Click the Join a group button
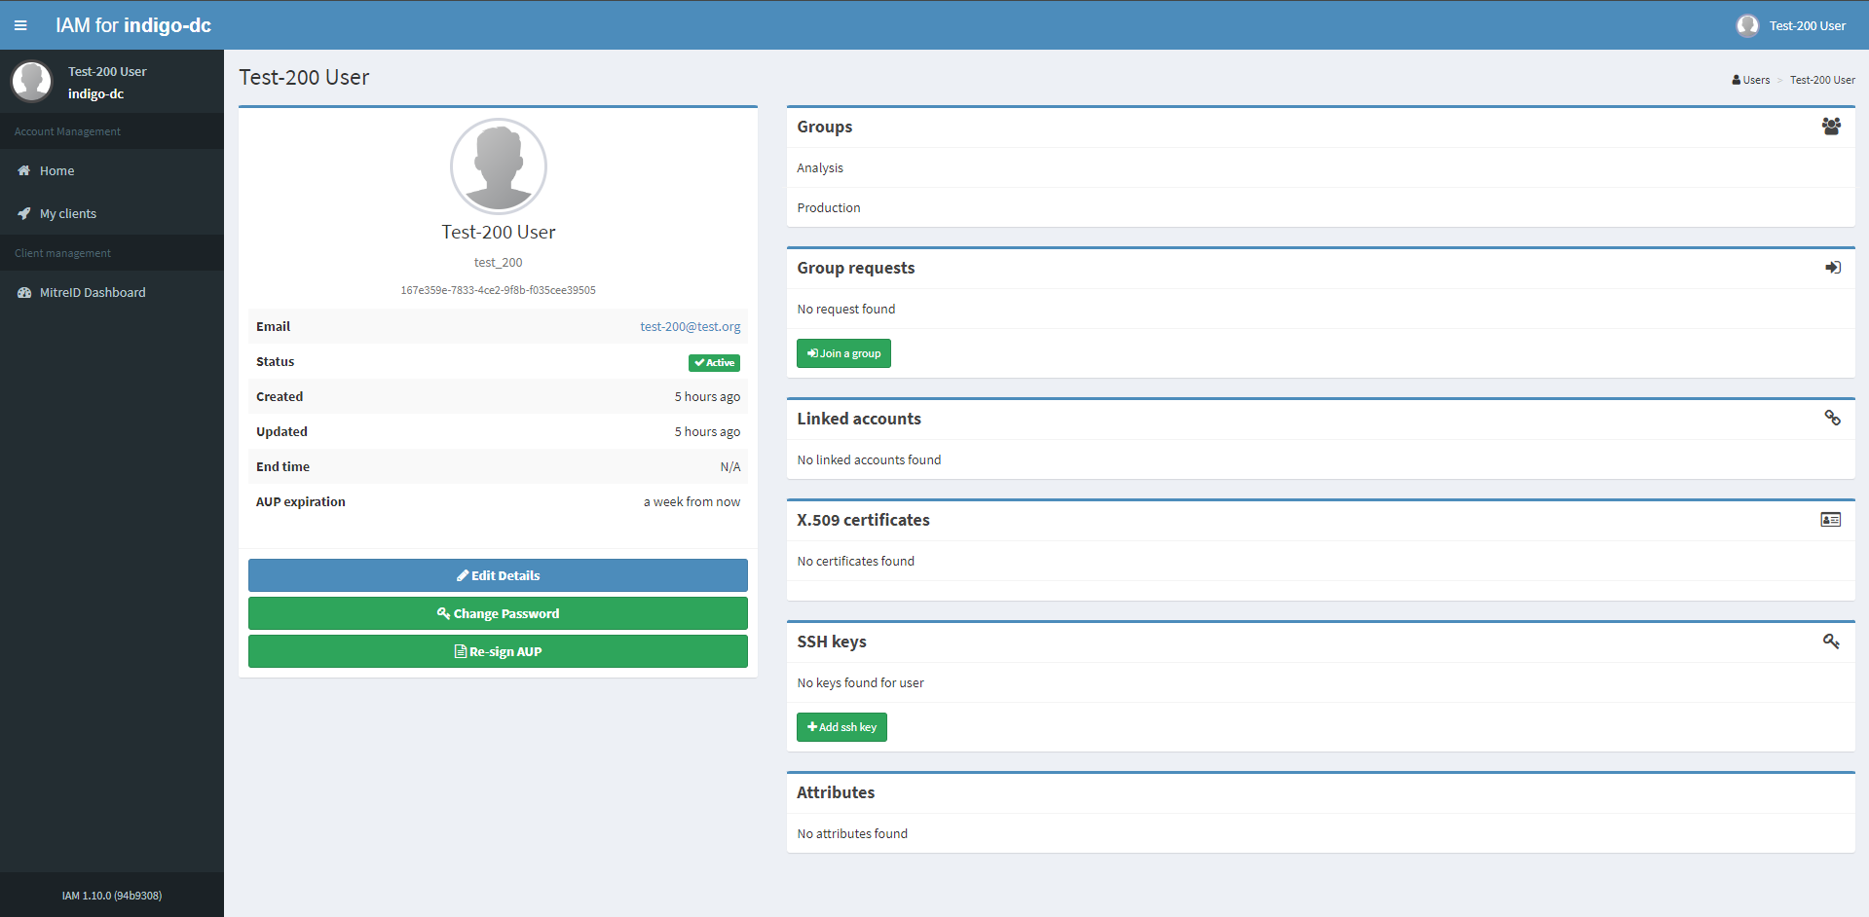 (x=843, y=353)
